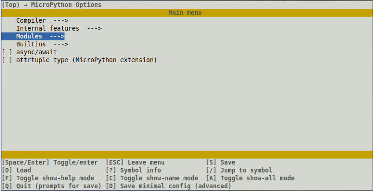
Task: Click [D] Save minimal config (advanced) hint
Action: 168,186
